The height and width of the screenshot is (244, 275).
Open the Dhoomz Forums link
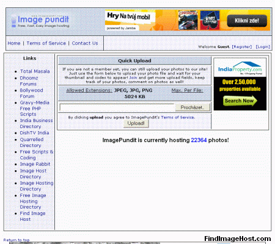[x=29, y=81]
